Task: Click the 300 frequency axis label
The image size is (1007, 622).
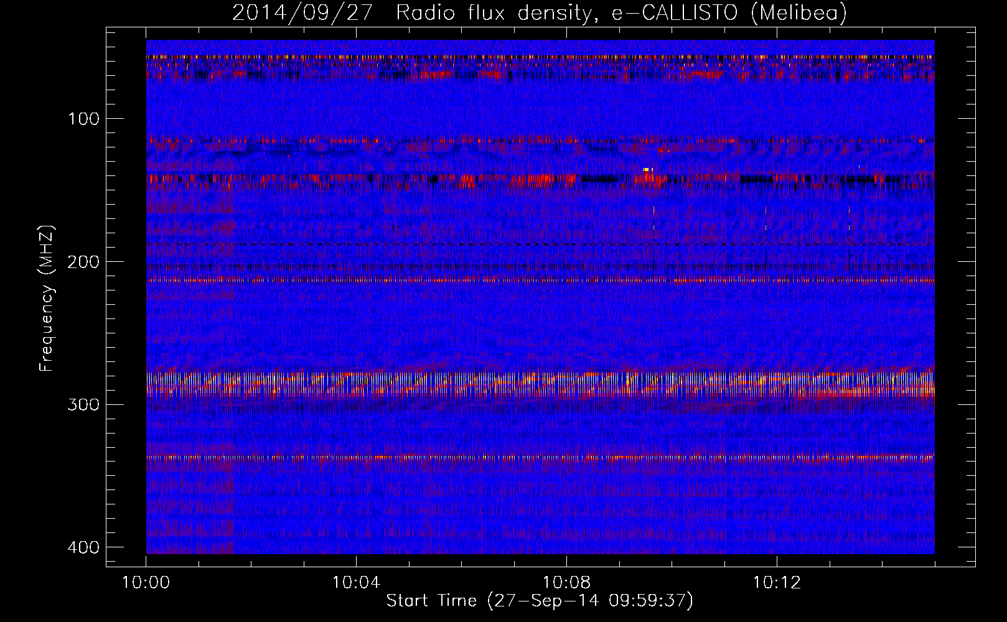Action: [83, 405]
